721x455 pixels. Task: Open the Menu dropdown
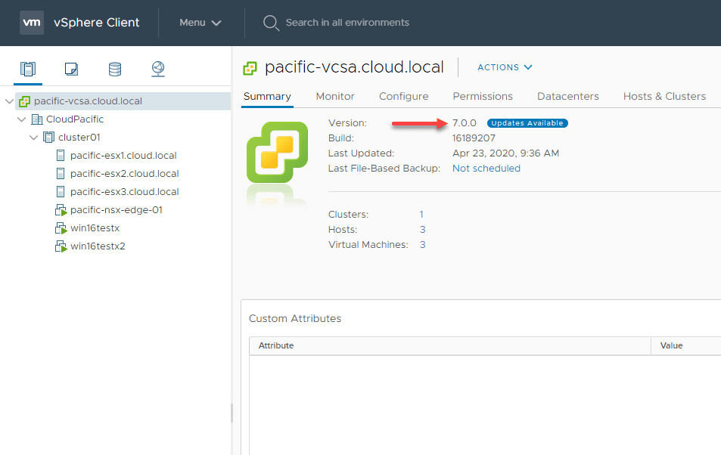(x=200, y=23)
